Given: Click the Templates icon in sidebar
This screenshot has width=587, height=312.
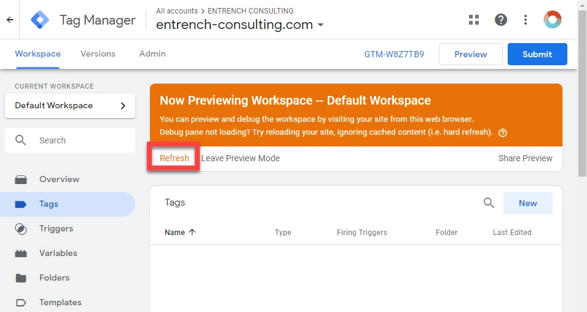Looking at the screenshot, I should pos(21,303).
